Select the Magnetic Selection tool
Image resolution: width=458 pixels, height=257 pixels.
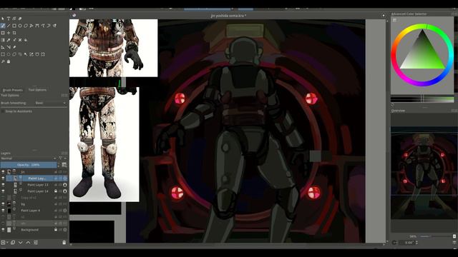click(43, 54)
